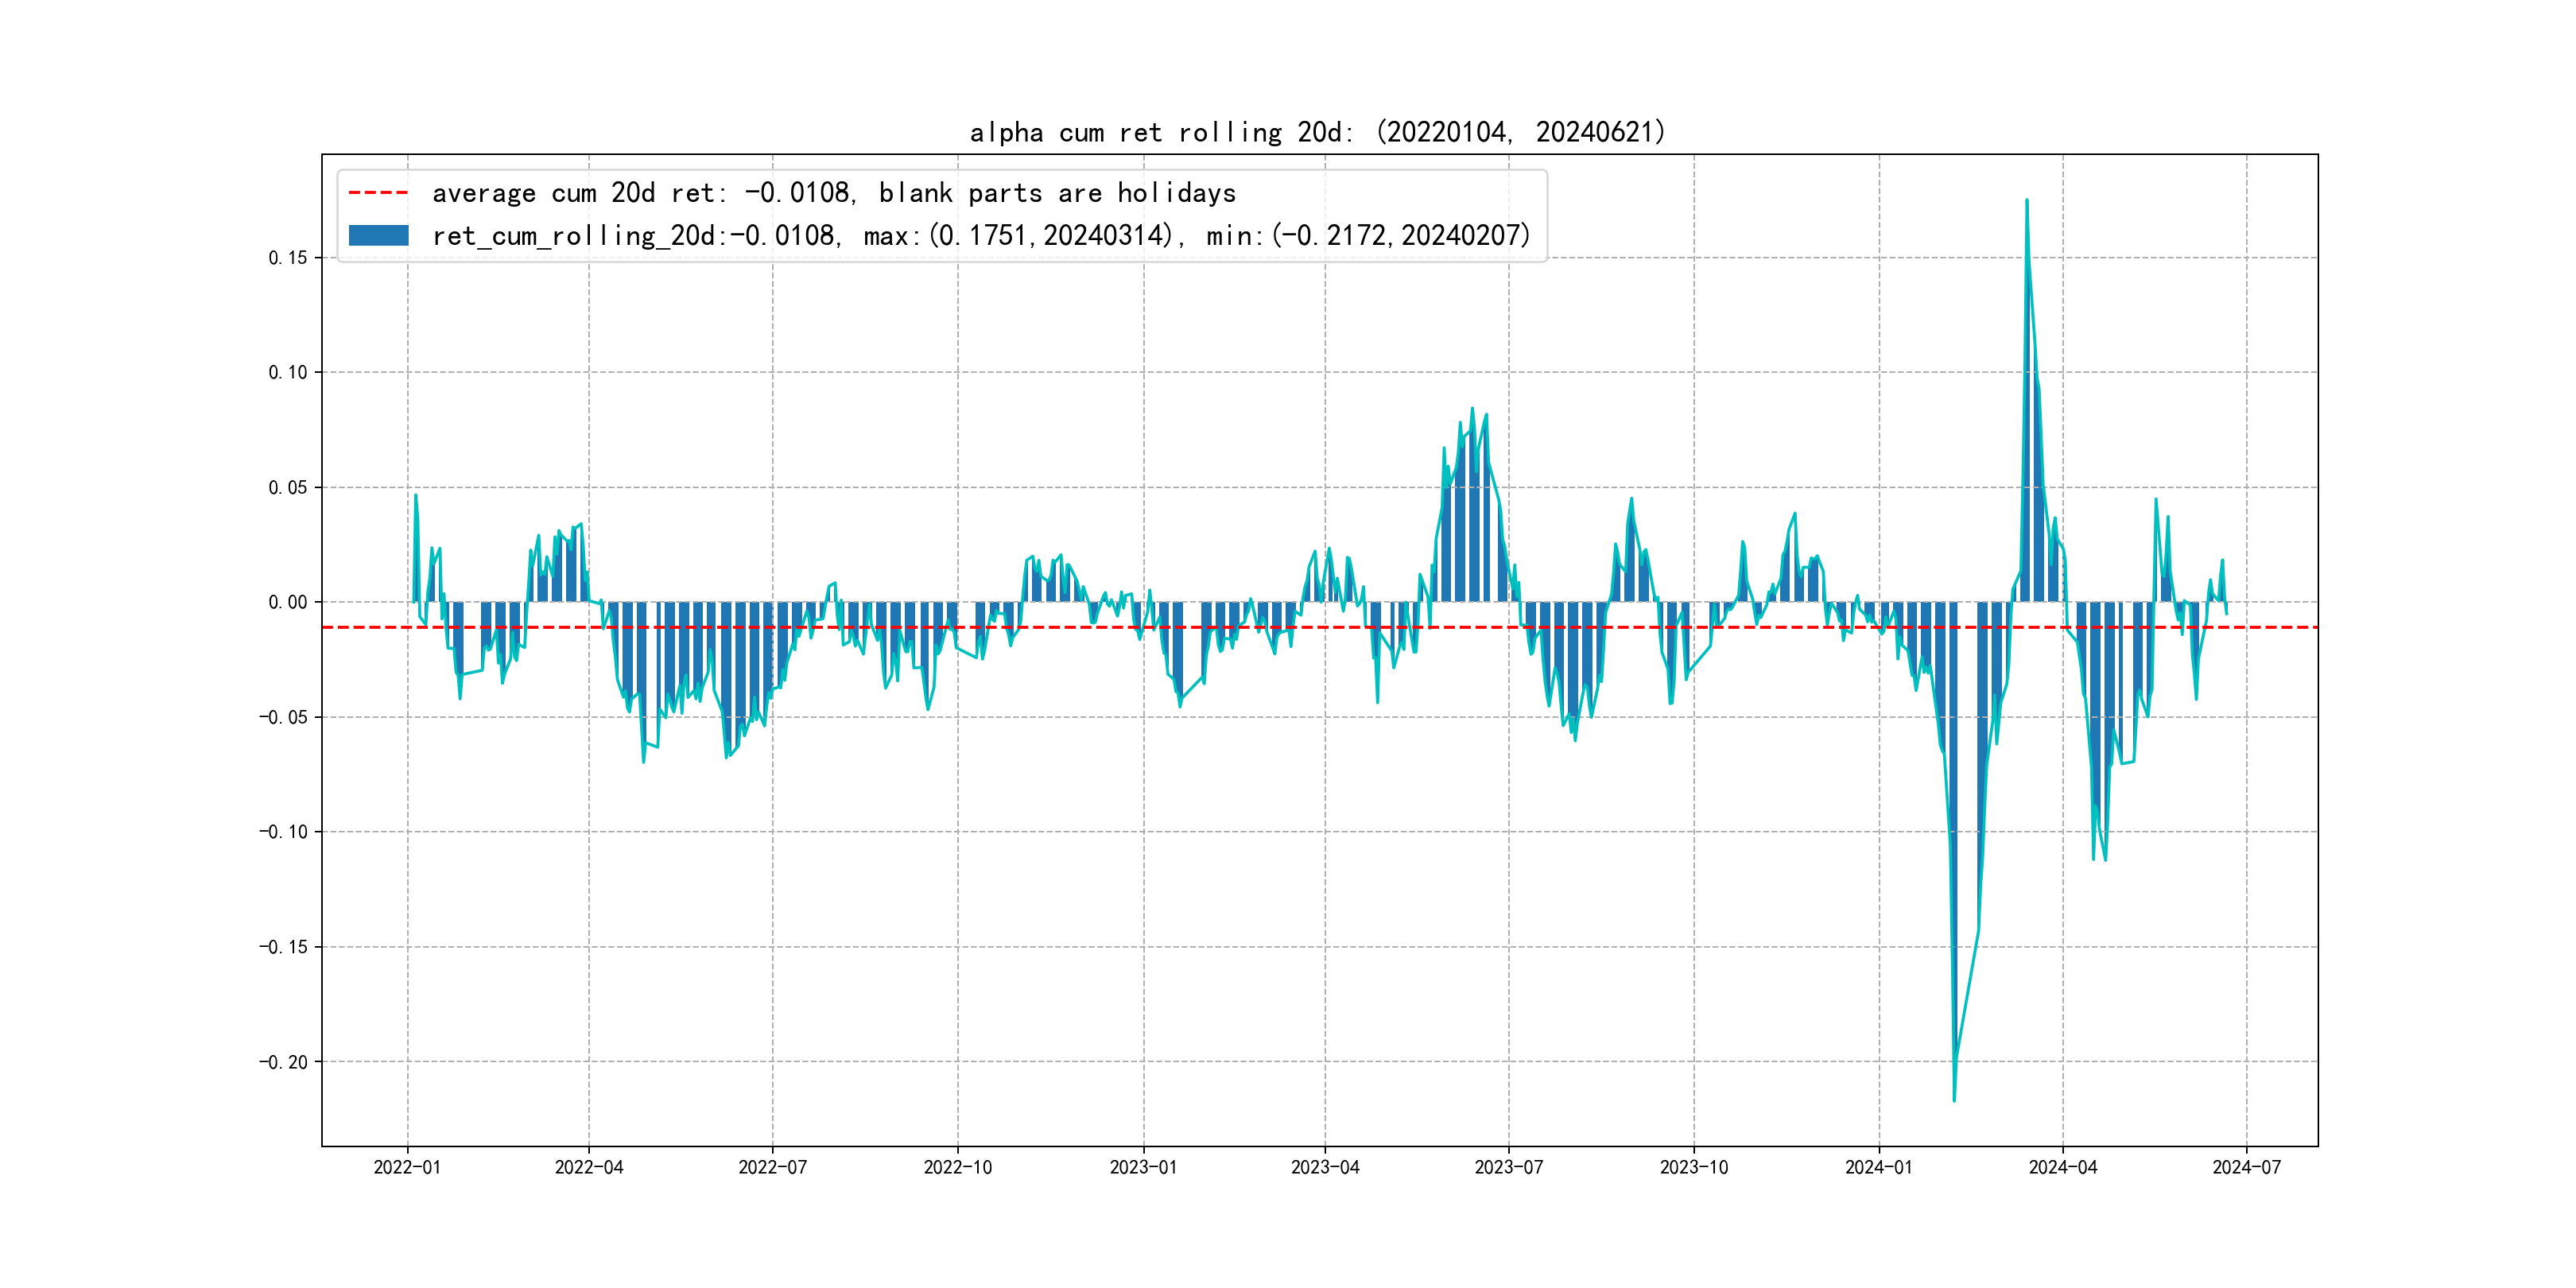This screenshot has height=1288, width=2576.
Task: Click the 2022-10 x-axis tick label
Action: tap(957, 1167)
